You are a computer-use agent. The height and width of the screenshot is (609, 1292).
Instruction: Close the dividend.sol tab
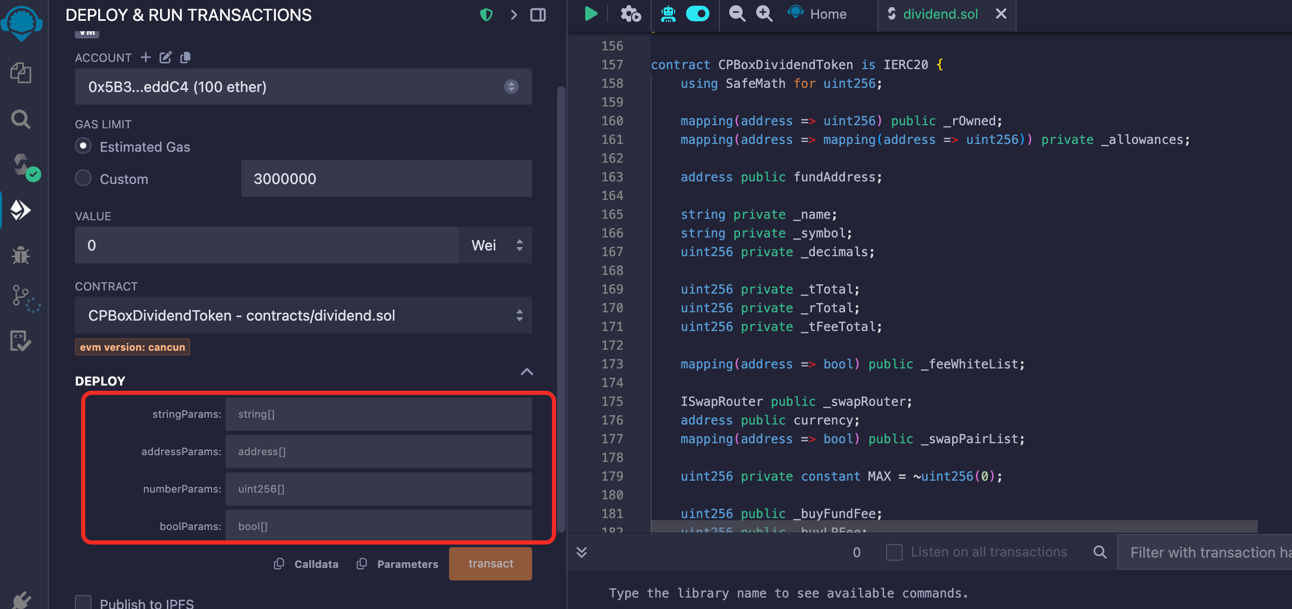1001,14
